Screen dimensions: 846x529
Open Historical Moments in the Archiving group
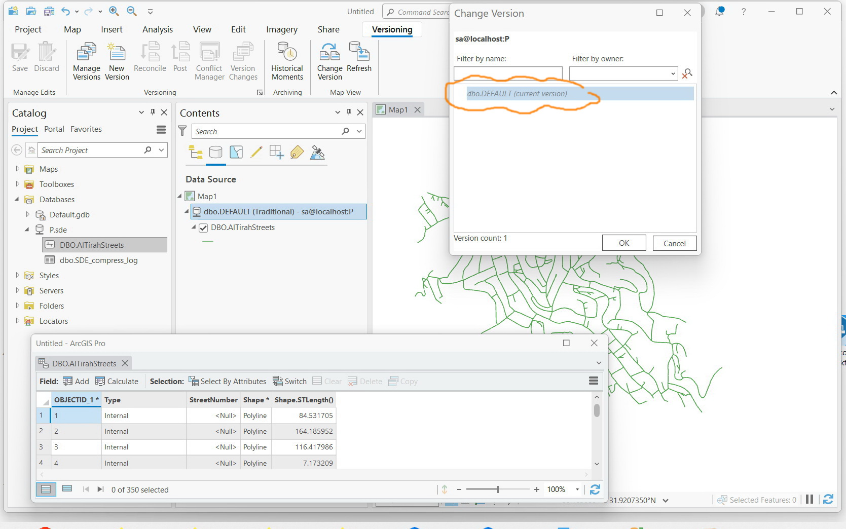coord(287,60)
